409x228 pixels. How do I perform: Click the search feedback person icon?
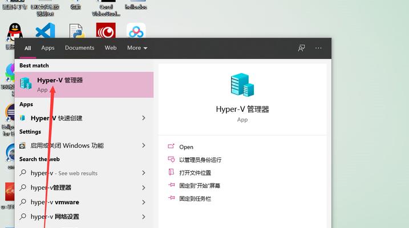coord(302,48)
